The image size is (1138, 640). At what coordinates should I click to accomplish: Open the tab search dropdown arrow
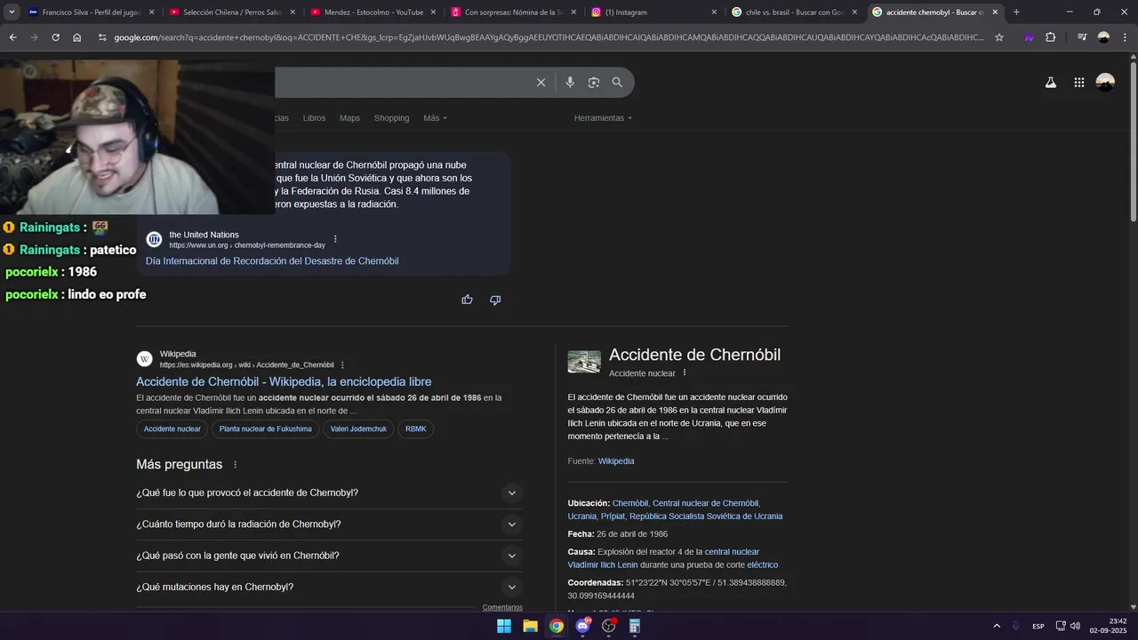coord(12,12)
